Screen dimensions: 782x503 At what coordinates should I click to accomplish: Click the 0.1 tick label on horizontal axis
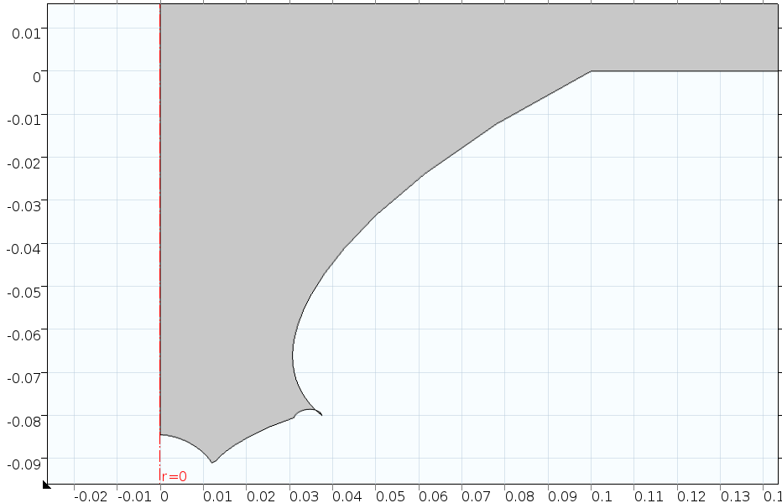point(602,496)
